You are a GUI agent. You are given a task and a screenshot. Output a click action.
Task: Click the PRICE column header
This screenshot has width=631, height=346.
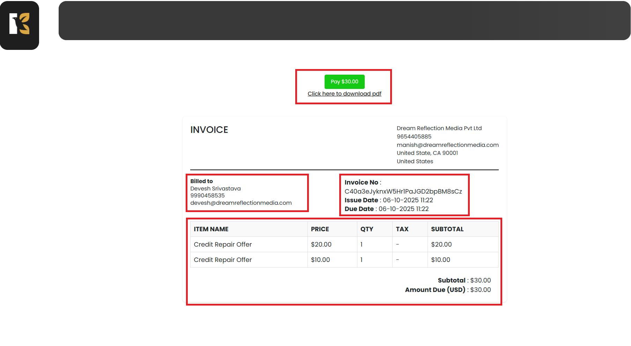(320, 229)
